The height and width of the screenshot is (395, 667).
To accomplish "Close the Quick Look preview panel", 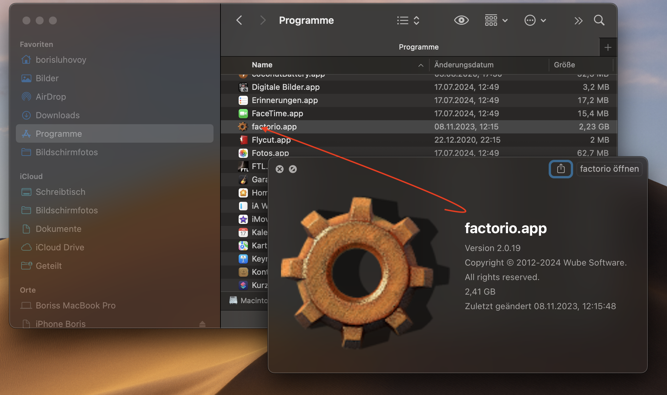I will pyautogui.click(x=280, y=169).
